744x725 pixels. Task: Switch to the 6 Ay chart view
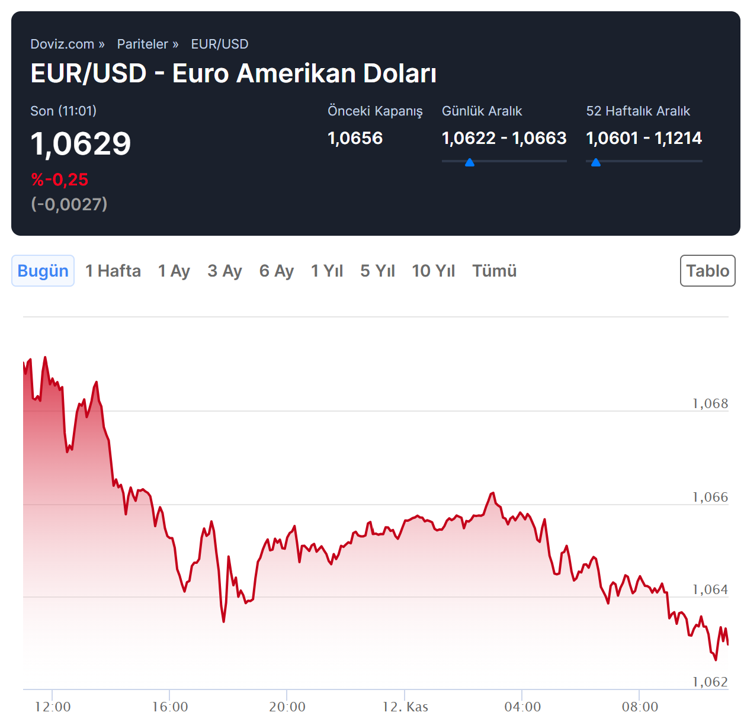click(277, 271)
